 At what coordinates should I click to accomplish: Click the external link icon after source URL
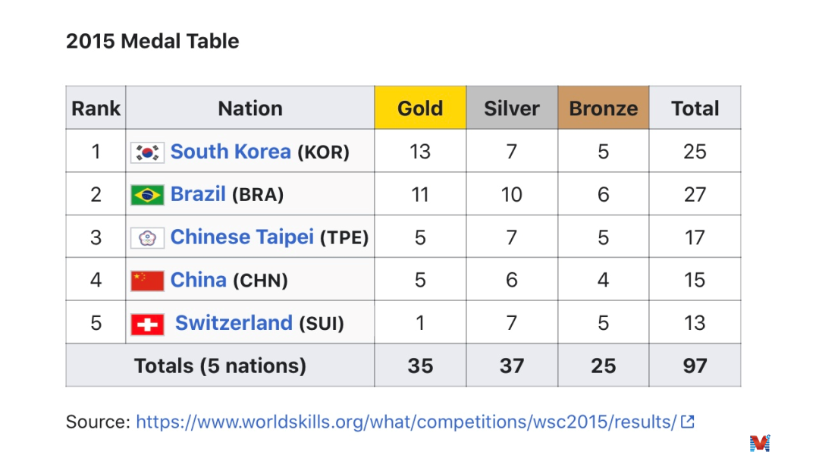687,422
